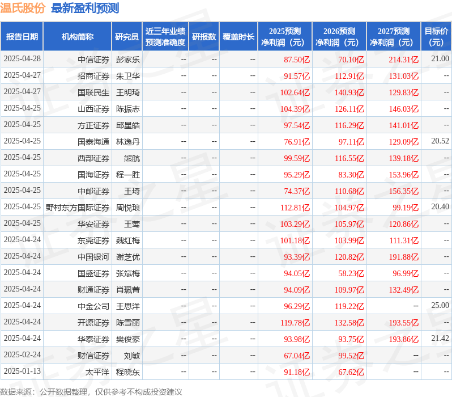Select the 97.54亿 value
The width and height of the screenshot is (452, 397).
point(297,125)
